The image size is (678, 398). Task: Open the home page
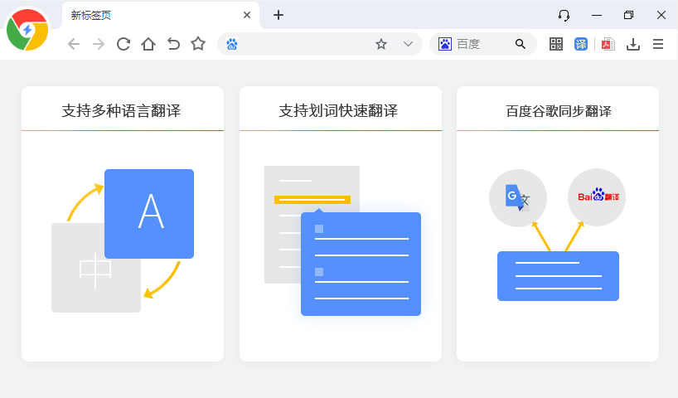coord(148,44)
